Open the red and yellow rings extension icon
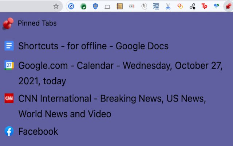 [x=180, y=6]
